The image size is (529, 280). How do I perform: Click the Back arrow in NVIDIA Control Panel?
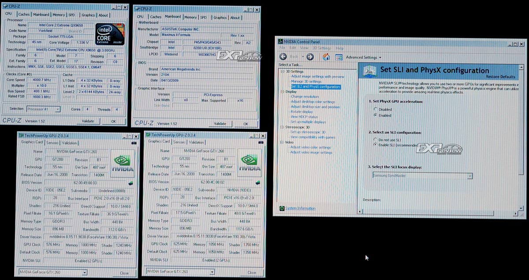(283, 57)
